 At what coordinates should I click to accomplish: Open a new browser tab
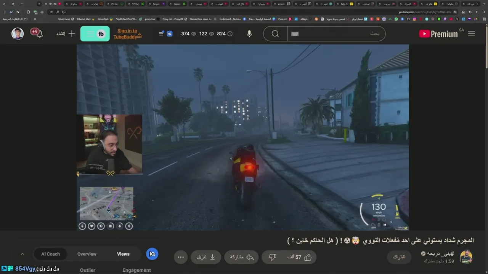click(39, 4)
